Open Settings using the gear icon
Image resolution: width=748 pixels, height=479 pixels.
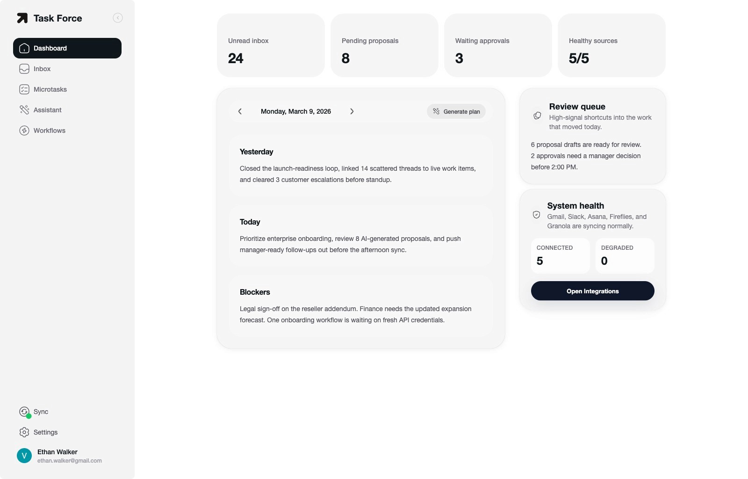pos(24,432)
